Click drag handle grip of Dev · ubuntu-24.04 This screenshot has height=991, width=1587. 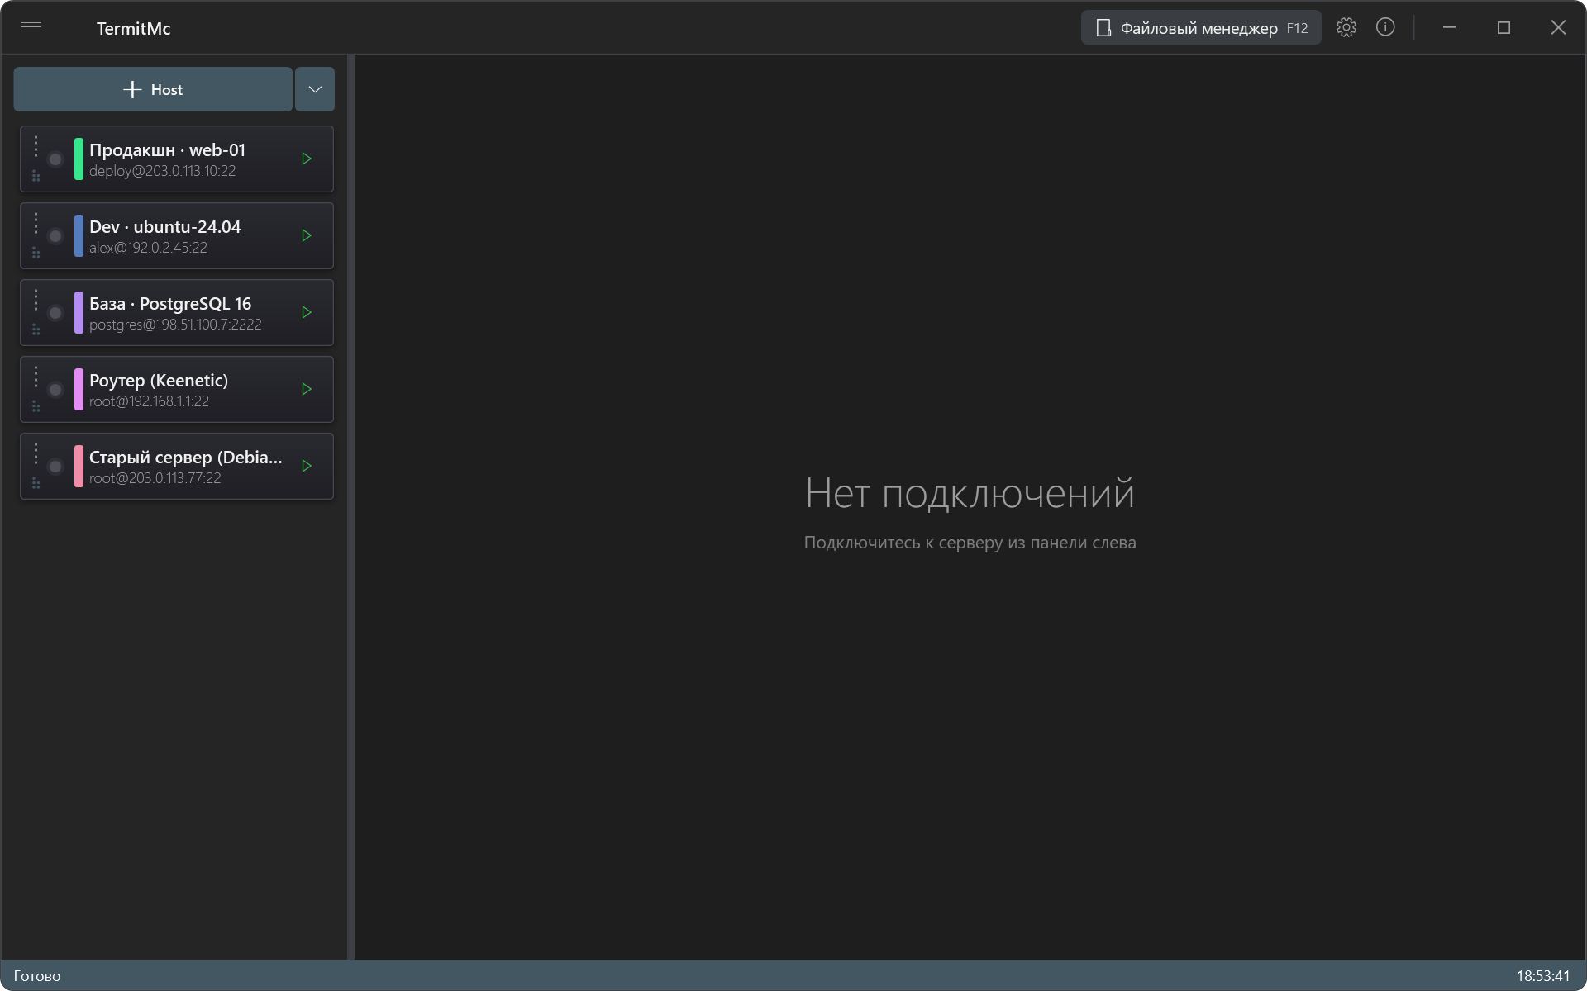[36, 253]
